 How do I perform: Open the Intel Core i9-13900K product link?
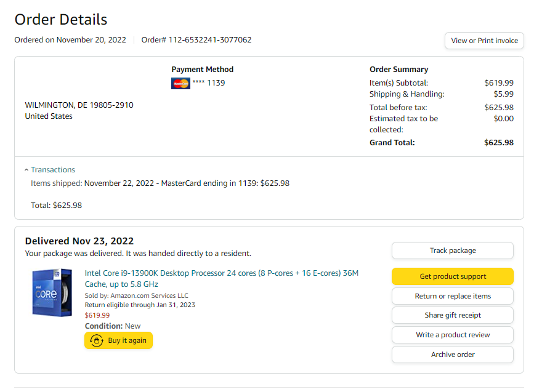coord(221,278)
